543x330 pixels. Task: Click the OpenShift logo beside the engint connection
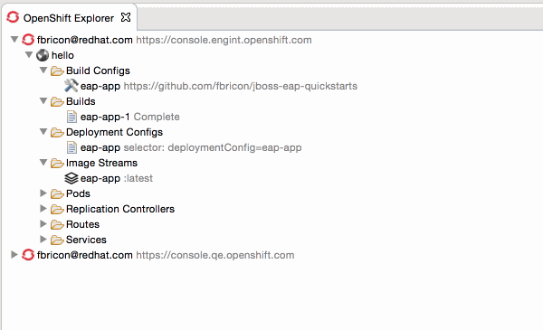(28, 40)
